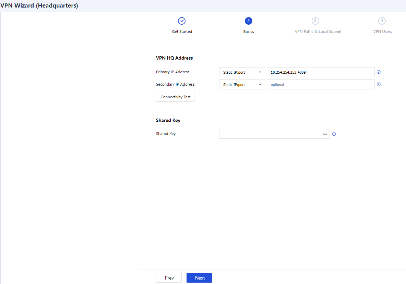Click the step 2 circle icon
The image size is (406, 284).
click(249, 21)
